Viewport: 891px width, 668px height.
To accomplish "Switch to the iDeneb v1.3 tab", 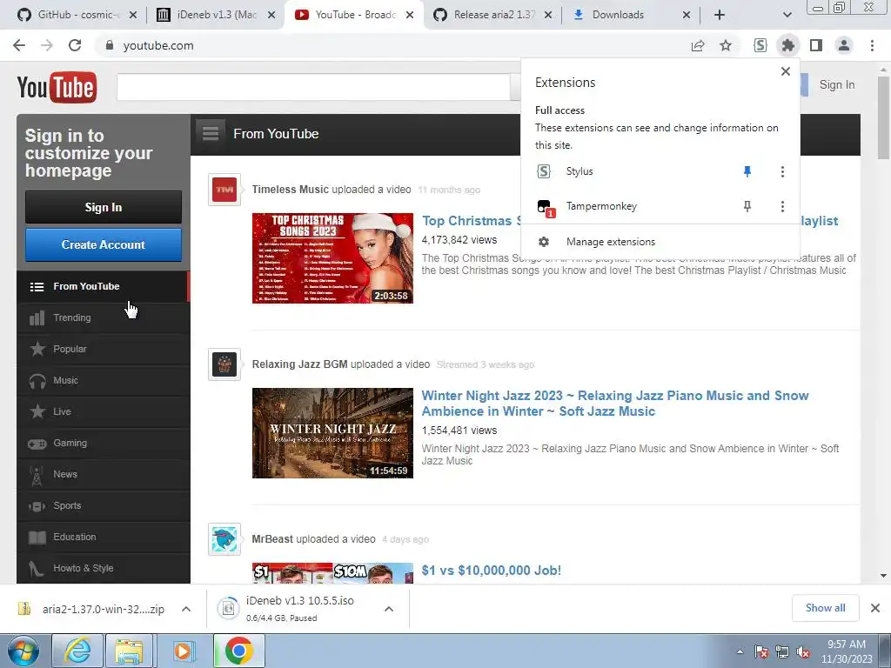I will click(216, 15).
